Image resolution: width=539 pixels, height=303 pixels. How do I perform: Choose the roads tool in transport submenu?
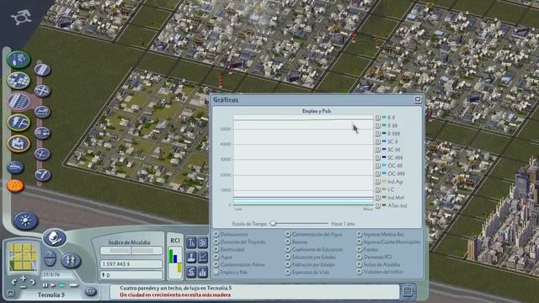(x=42, y=70)
